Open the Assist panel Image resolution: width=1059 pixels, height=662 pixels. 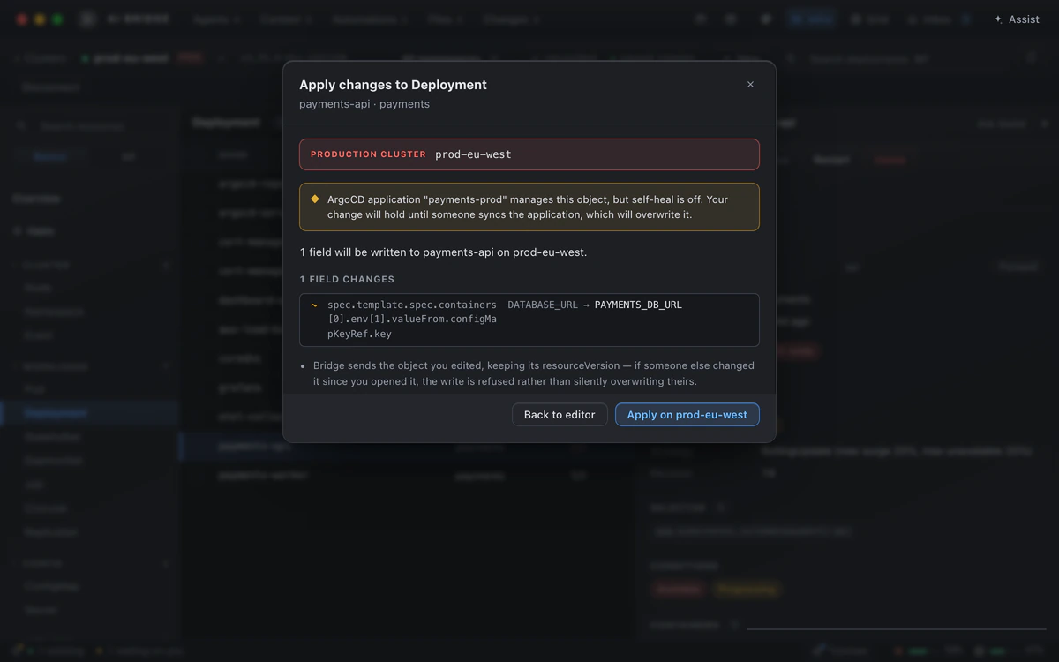point(1017,19)
